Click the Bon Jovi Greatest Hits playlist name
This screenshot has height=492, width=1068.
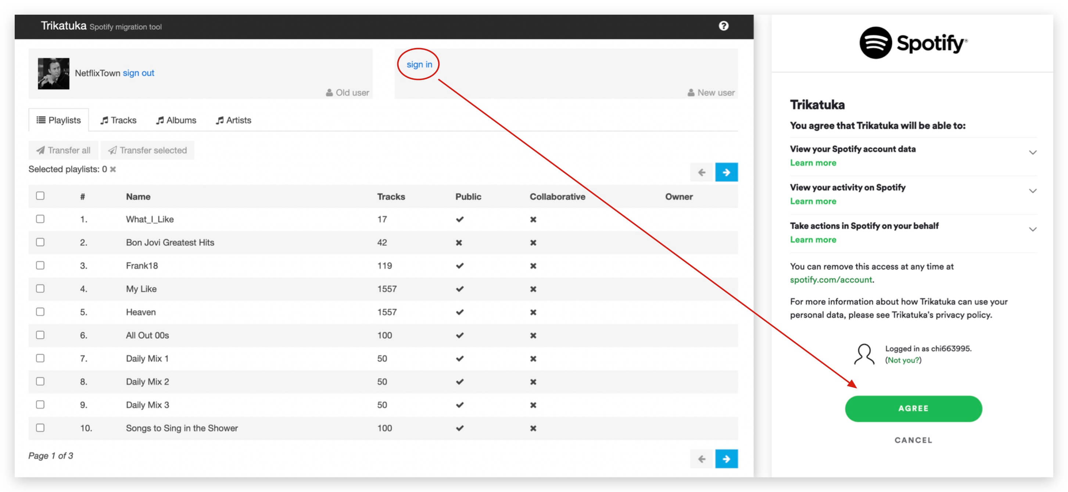point(170,242)
